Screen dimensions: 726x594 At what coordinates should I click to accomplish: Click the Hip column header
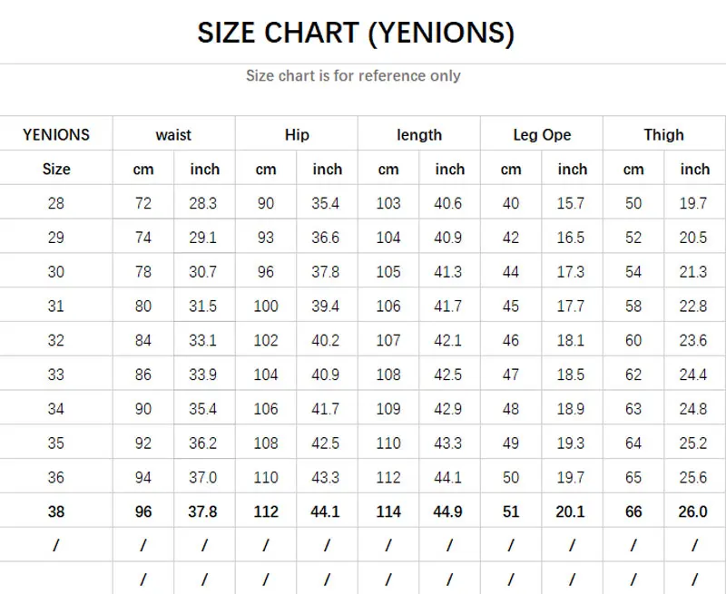tap(297, 135)
